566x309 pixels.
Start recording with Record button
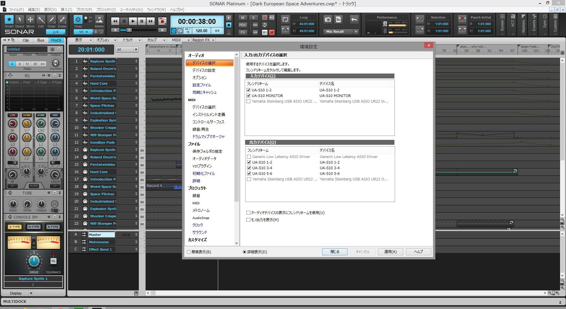[162, 21]
